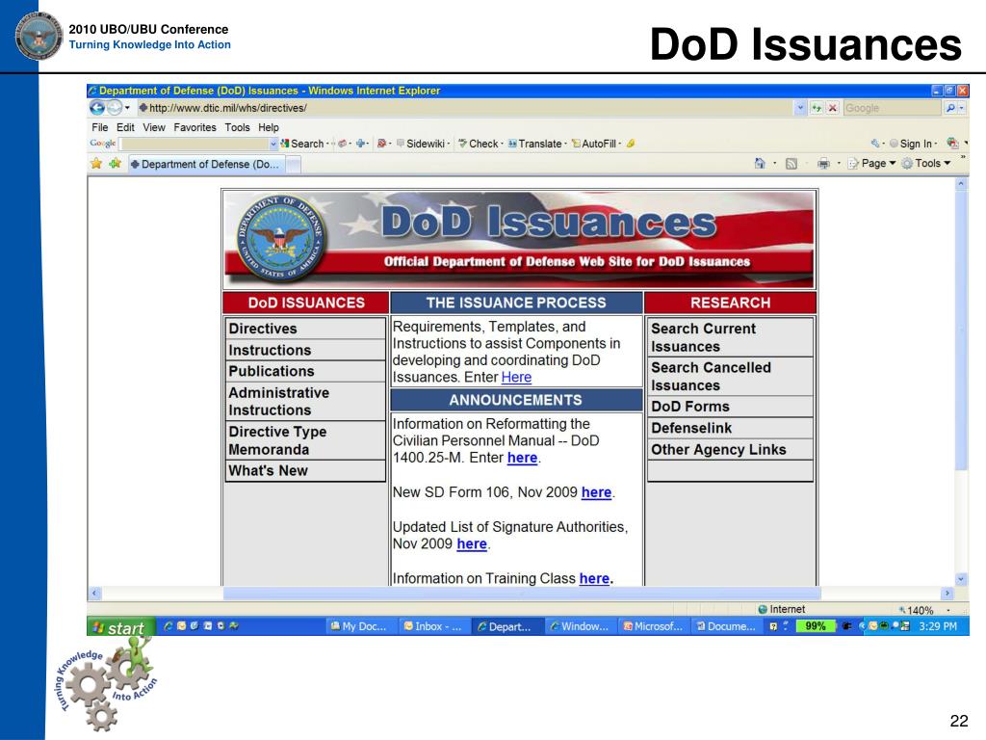Select the Department of Defense browser tab
Viewport: 986px width, 740px height.
(x=206, y=164)
